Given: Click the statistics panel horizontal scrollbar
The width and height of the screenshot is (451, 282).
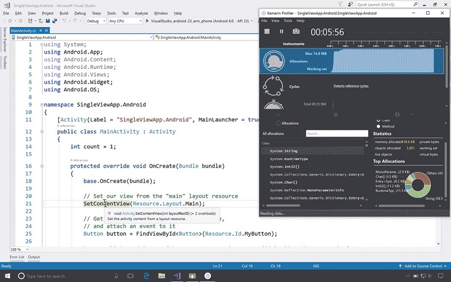Looking at the screenshot, I should point(401,206).
